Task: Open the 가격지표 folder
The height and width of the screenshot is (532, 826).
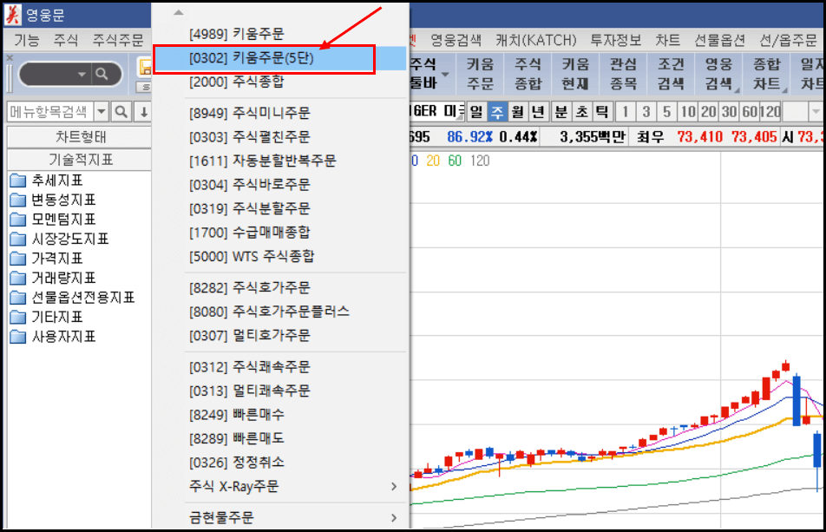Action: click(x=46, y=259)
